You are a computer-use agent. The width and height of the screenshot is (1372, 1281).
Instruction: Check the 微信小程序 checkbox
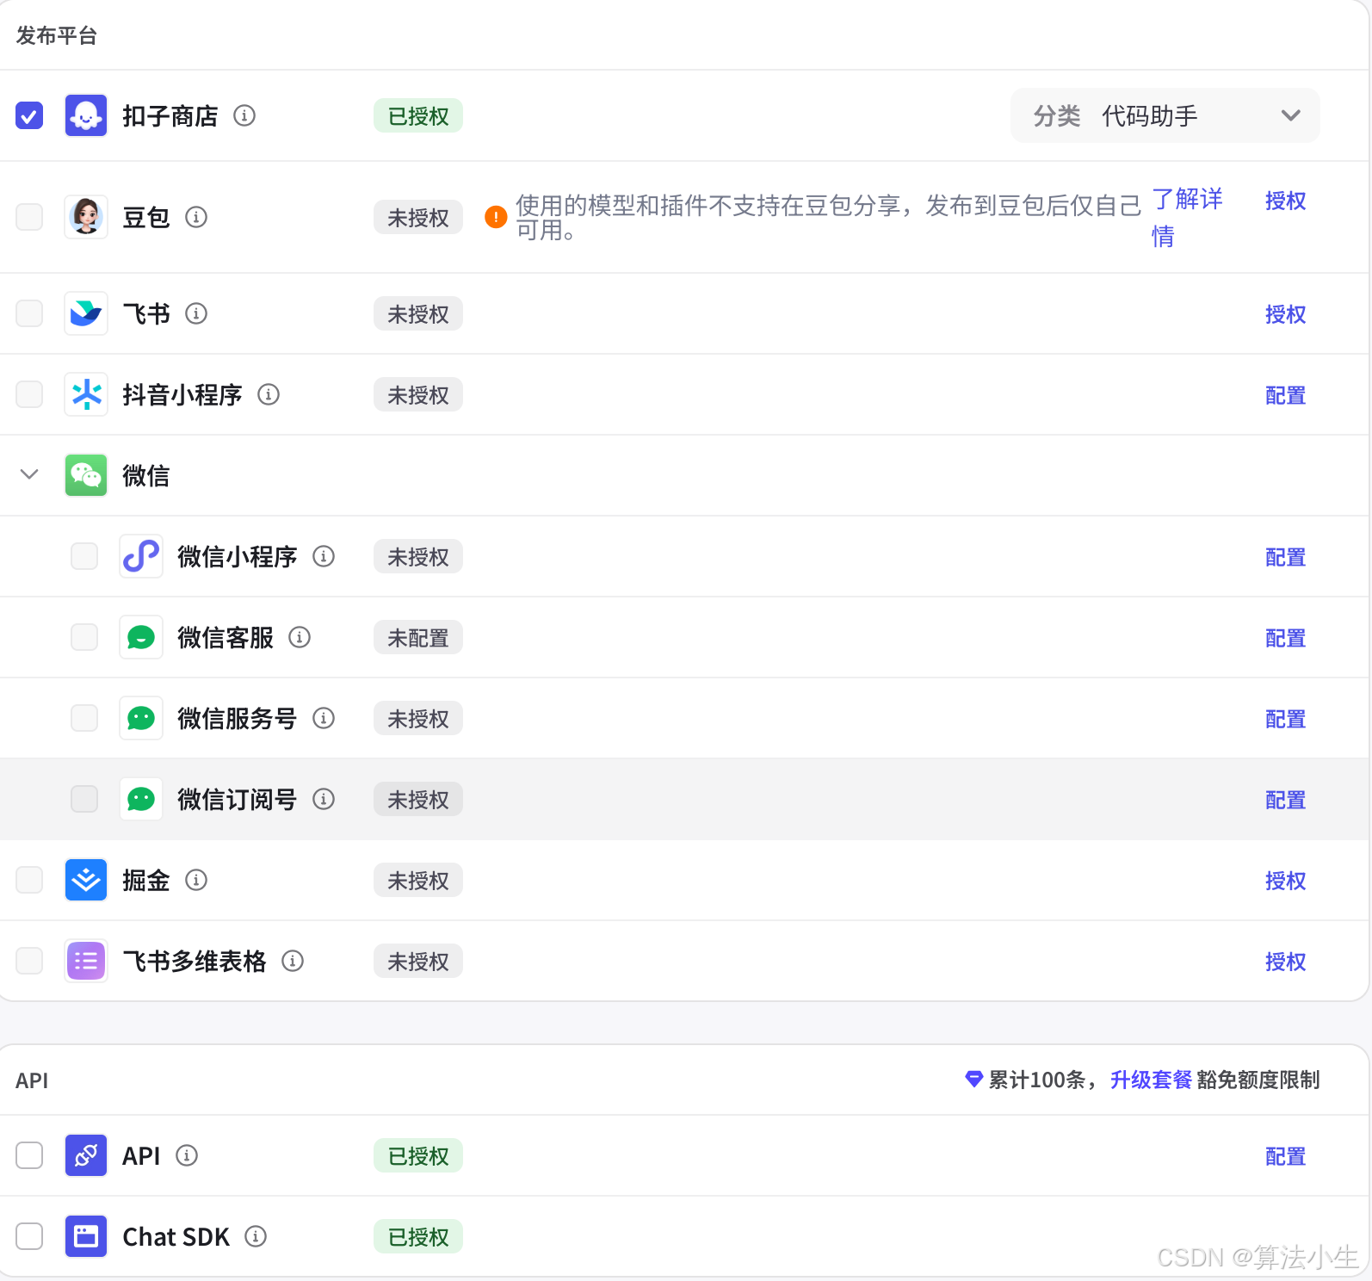coord(84,556)
